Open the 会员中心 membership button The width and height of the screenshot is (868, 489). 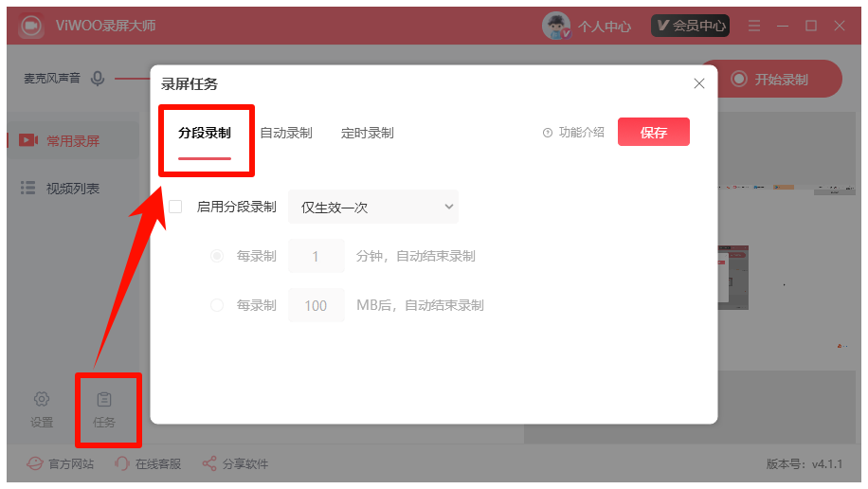point(690,26)
